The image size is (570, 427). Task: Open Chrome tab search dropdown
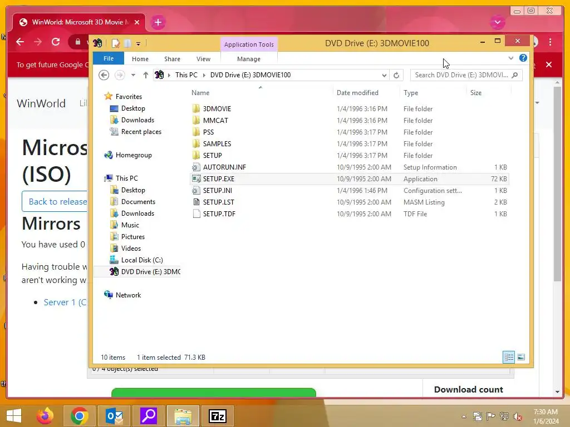497,22
